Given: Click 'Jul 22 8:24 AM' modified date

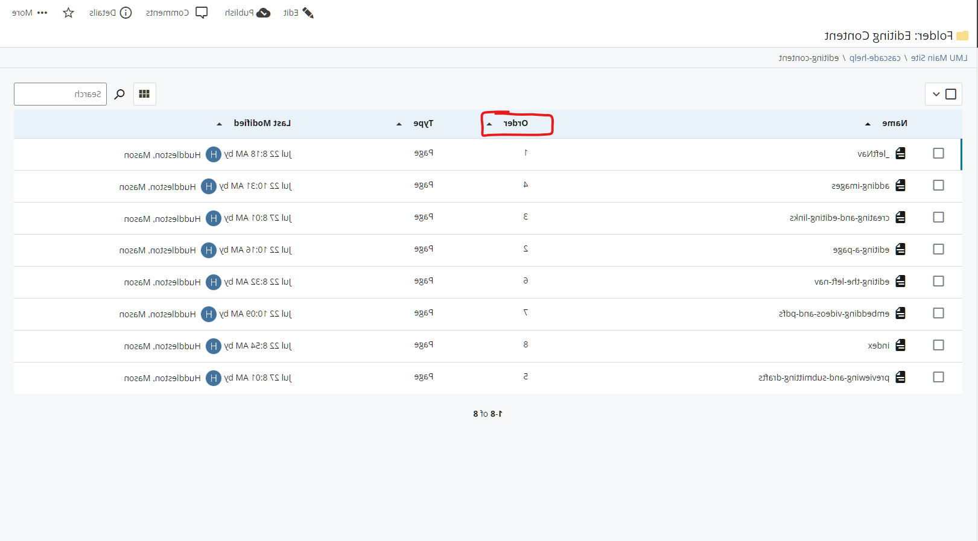Looking at the screenshot, I should 264,346.
